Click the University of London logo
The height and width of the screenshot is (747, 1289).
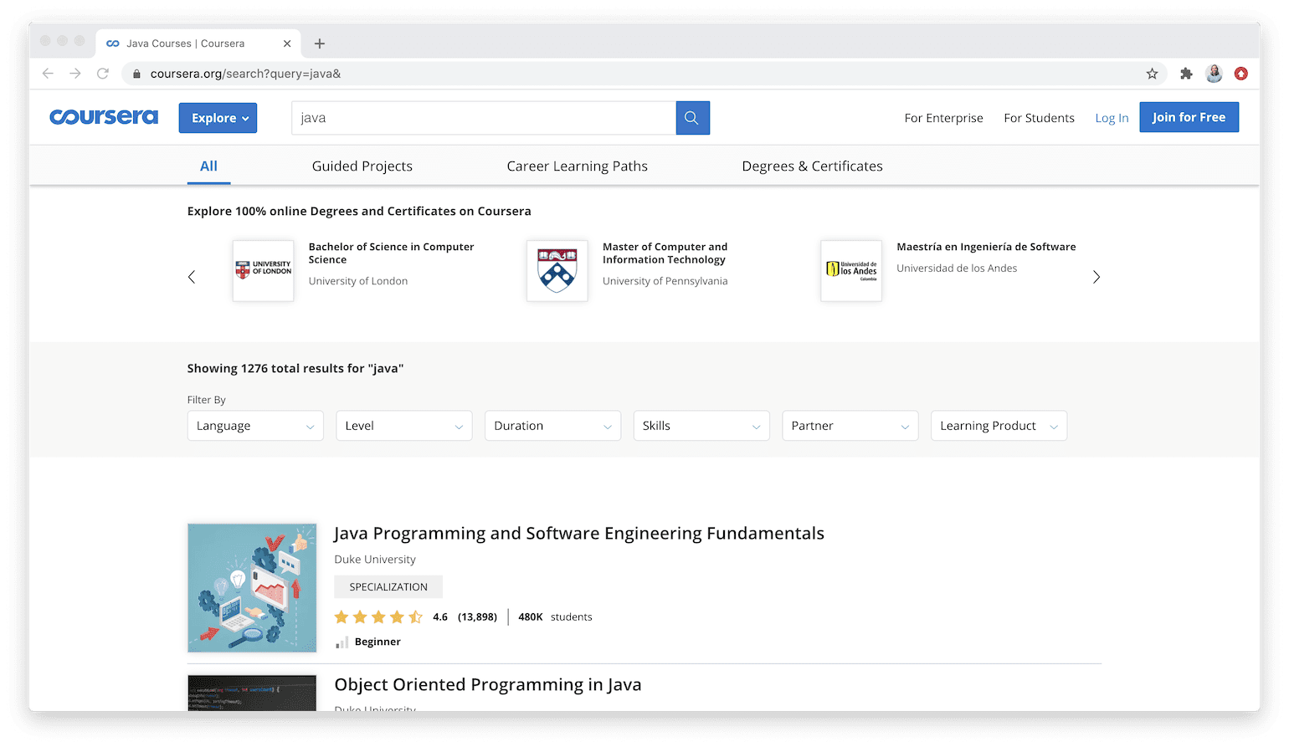coord(263,270)
